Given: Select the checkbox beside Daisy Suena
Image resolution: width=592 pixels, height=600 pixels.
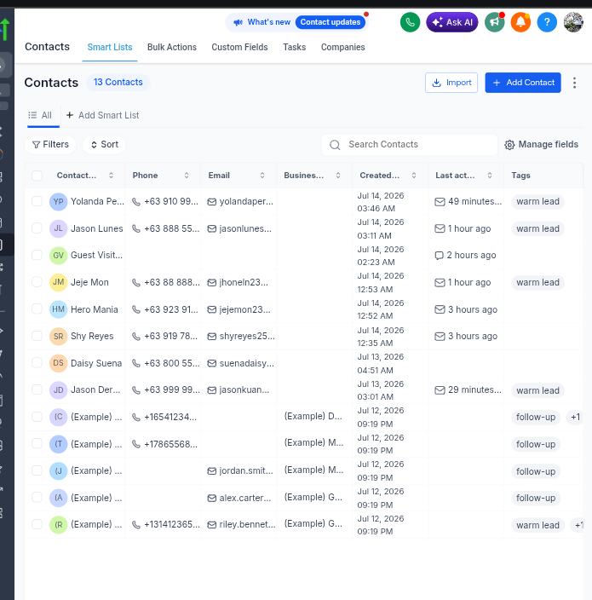Looking at the screenshot, I should (37, 363).
